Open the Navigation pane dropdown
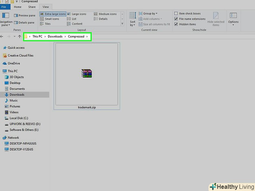The width and height of the screenshot is (255, 191). pos(6,20)
